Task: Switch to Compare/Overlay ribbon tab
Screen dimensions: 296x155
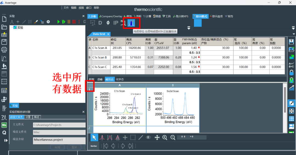Action: point(111,16)
